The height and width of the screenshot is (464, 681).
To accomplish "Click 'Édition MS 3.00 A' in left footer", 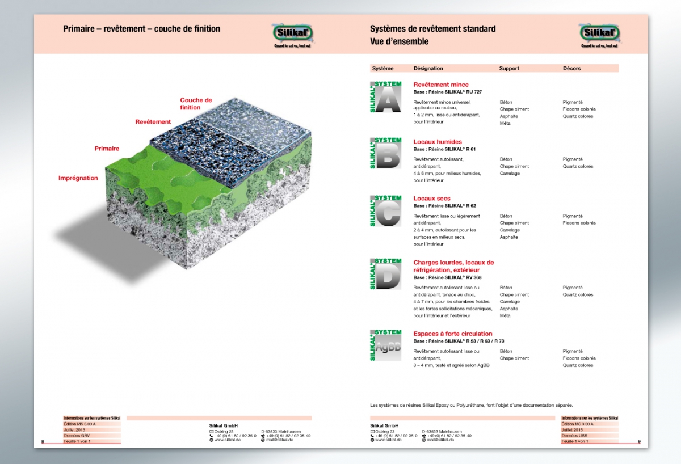I will coord(80,424).
